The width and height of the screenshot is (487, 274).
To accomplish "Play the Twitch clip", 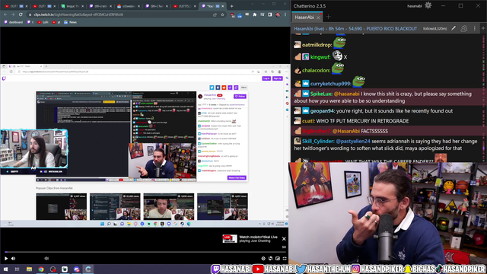I will coord(6,259).
